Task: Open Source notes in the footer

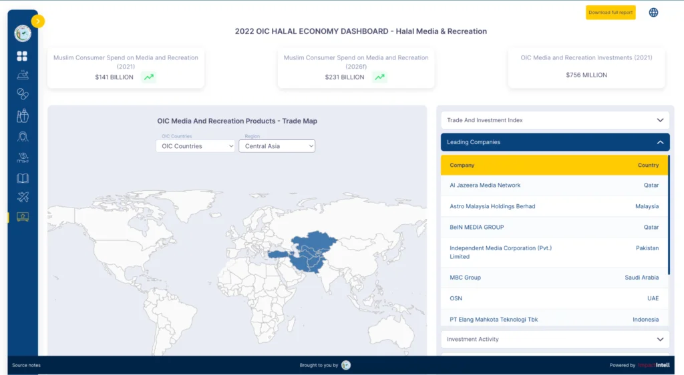Action: (x=26, y=366)
